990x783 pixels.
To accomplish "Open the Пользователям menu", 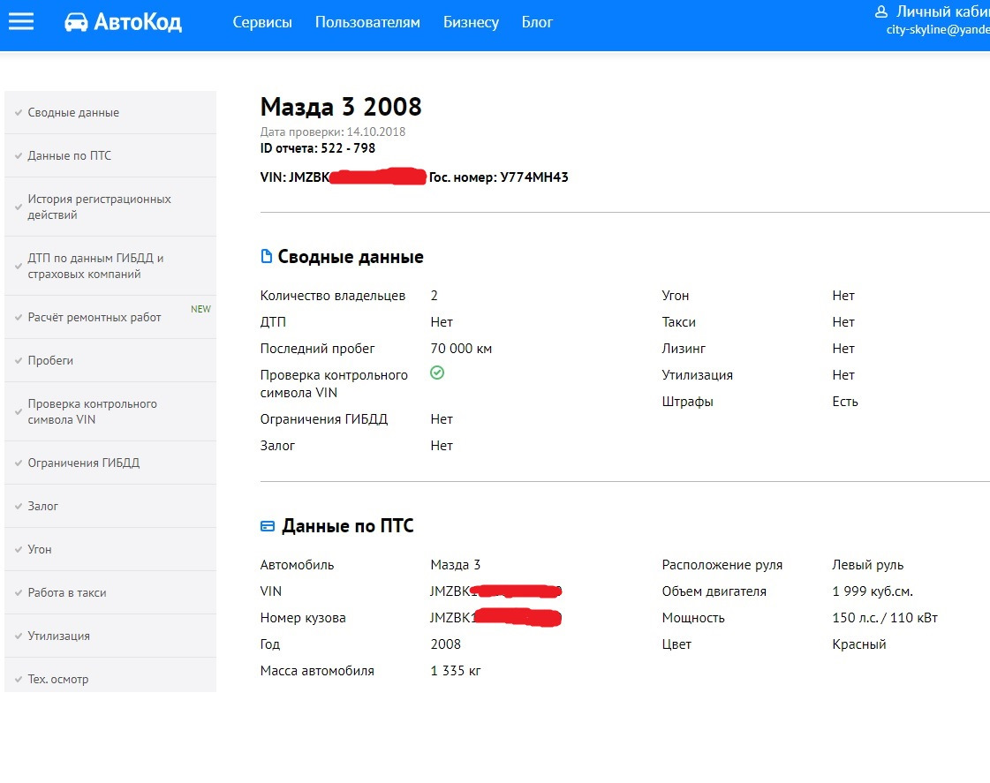I will (367, 22).
